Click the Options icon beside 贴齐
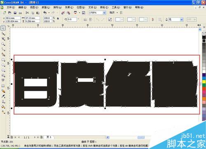This screenshot has height=149, width=206. pos(121,13)
